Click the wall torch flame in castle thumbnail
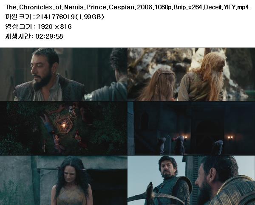Image resolution: width=255 pixels, height=205 pixels. point(184,138)
